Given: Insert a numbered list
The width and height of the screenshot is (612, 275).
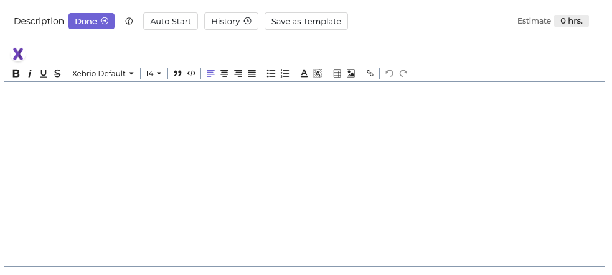Looking at the screenshot, I should click(x=285, y=73).
